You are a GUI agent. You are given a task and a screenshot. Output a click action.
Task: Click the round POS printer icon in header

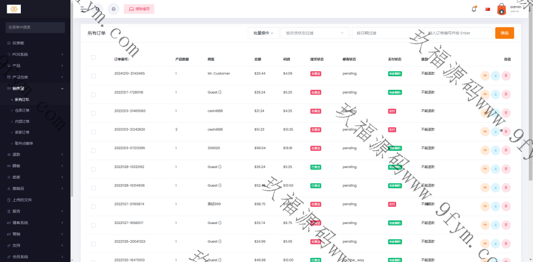click(x=113, y=9)
